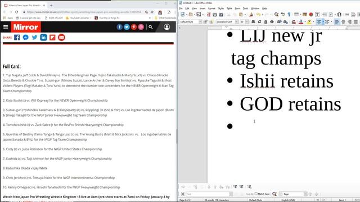Viewport: 360px width, 202px height.
Task: Open Mirror's Instagram page from header
Action: [141, 27]
